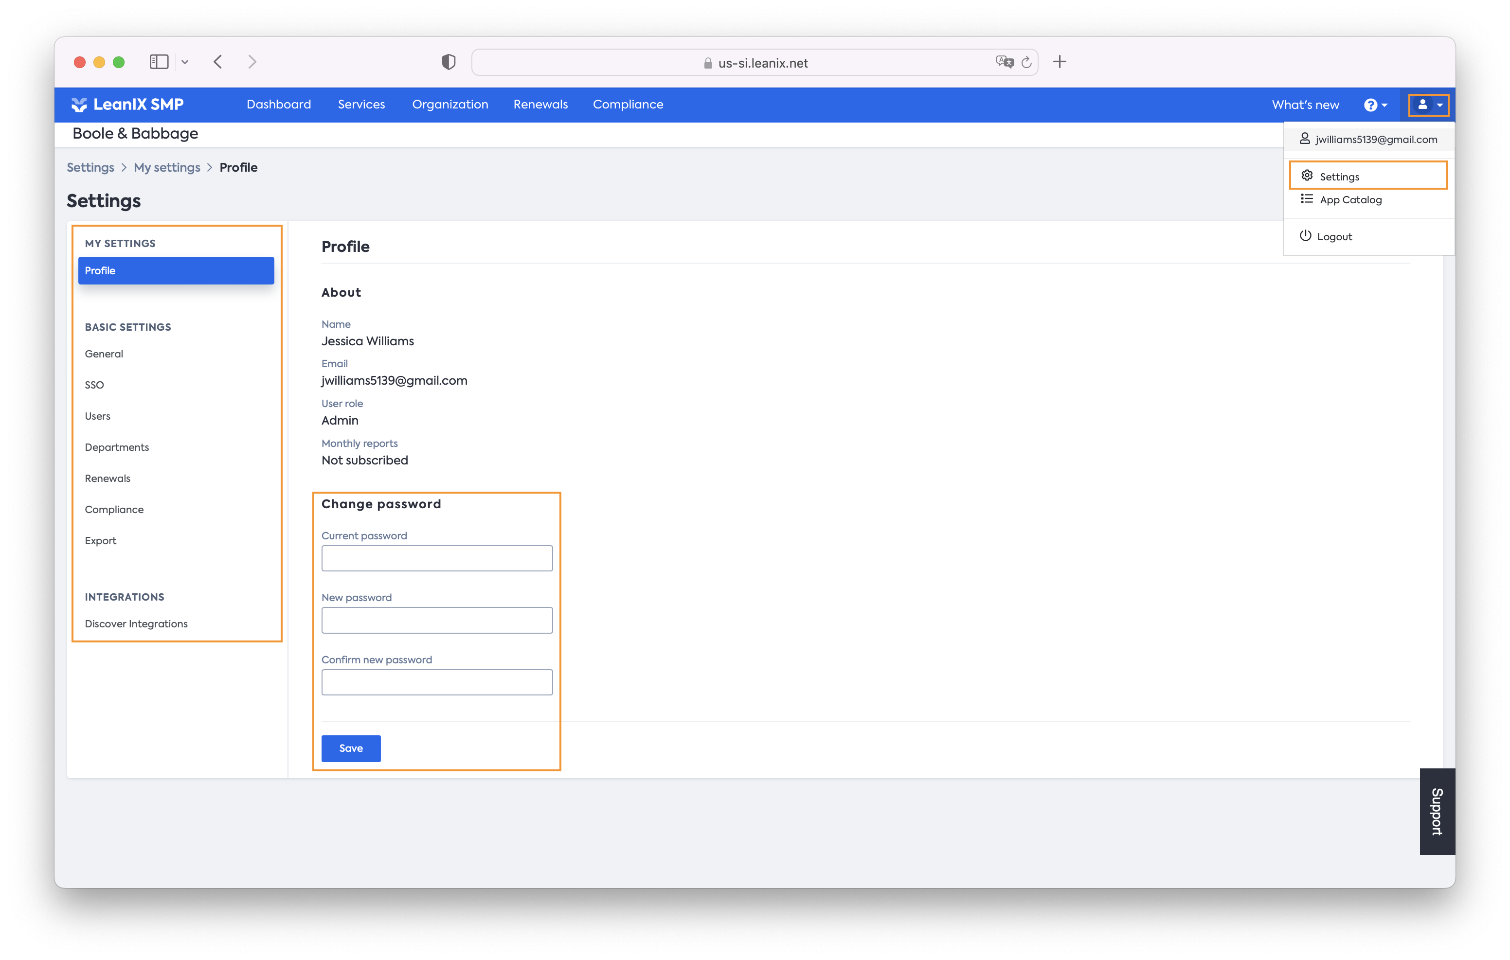
Task: Open Compliance settings in the sidebar
Action: click(114, 509)
